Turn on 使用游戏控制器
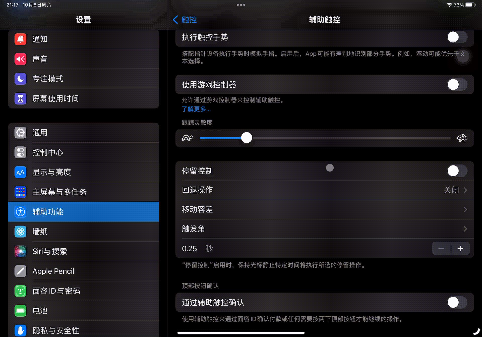Image resolution: width=482 pixels, height=337 pixels. [x=457, y=85]
